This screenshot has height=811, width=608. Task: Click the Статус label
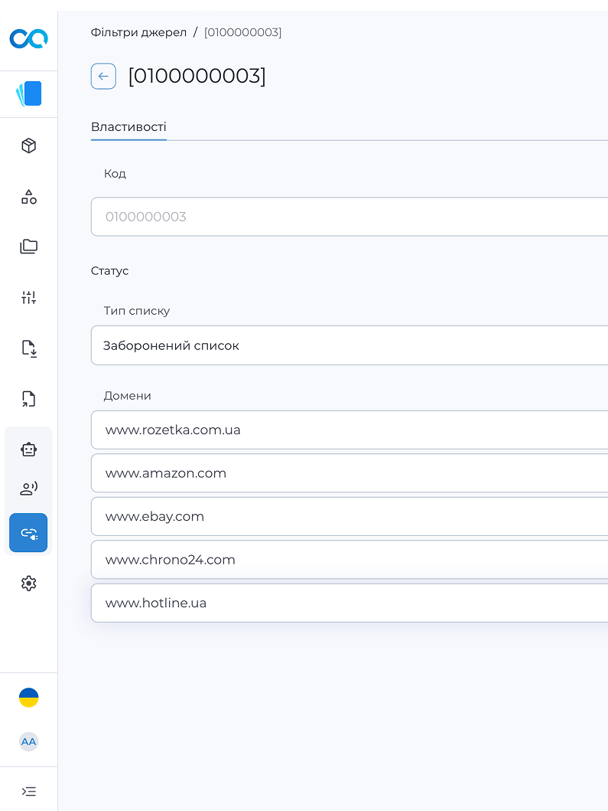109,271
